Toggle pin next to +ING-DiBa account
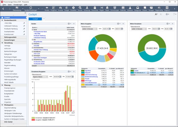This screenshot has height=127, width=178. tap(24, 23)
